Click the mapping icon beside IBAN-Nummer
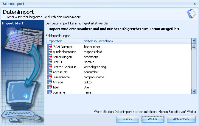The width and height of the screenshot is (199, 126). click(50, 46)
